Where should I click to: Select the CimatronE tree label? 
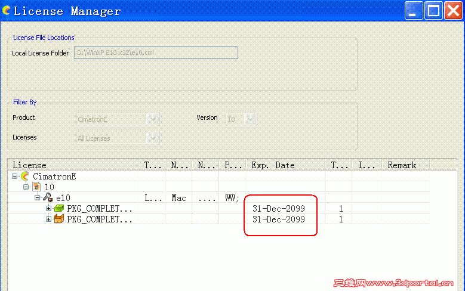coord(54,177)
